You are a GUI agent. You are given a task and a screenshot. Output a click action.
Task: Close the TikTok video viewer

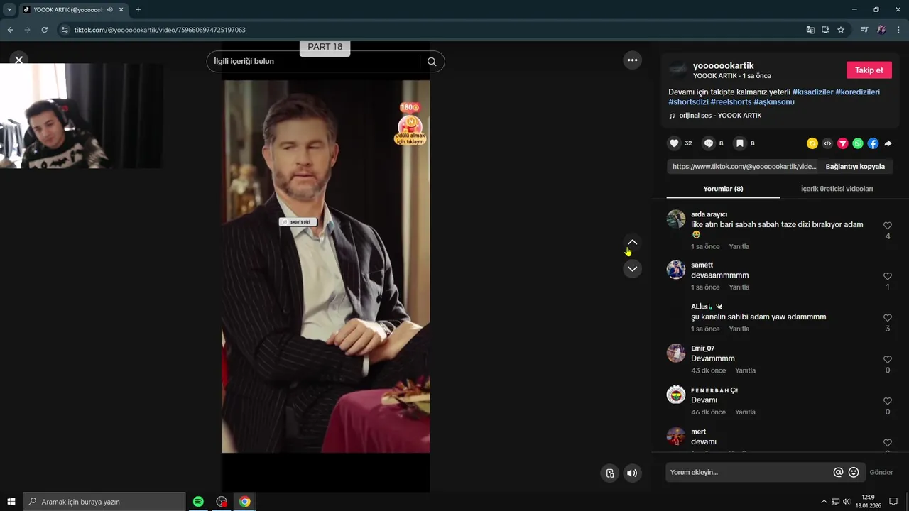point(19,60)
